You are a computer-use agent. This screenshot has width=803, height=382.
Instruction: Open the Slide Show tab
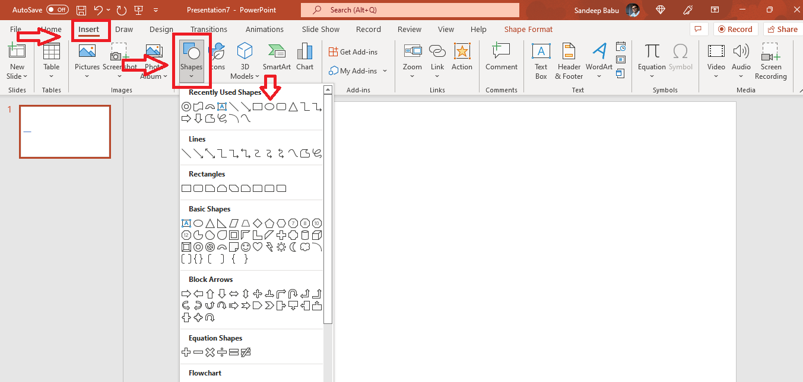[x=320, y=29]
